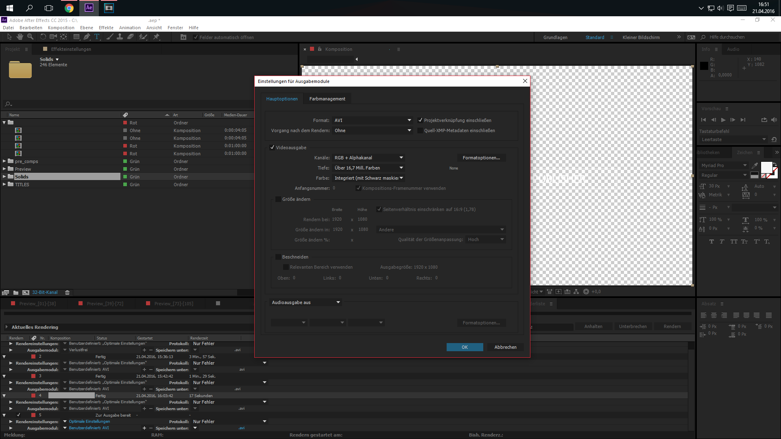This screenshot has height=439, width=781.
Task: Select the Clone Stamp tool
Action: (x=120, y=37)
